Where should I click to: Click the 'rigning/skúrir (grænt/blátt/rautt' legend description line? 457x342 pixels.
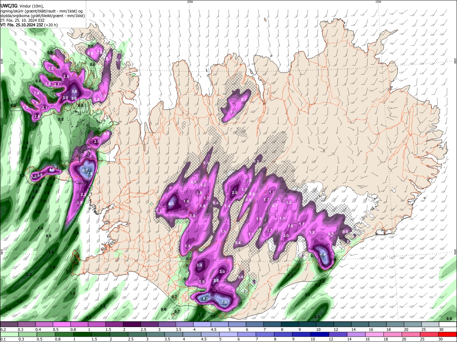[x=41, y=11]
